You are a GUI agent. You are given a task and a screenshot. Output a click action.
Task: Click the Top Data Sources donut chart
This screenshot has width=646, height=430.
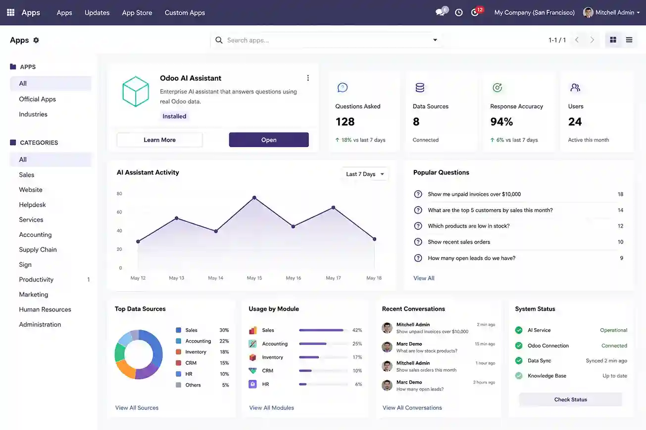coord(139,354)
